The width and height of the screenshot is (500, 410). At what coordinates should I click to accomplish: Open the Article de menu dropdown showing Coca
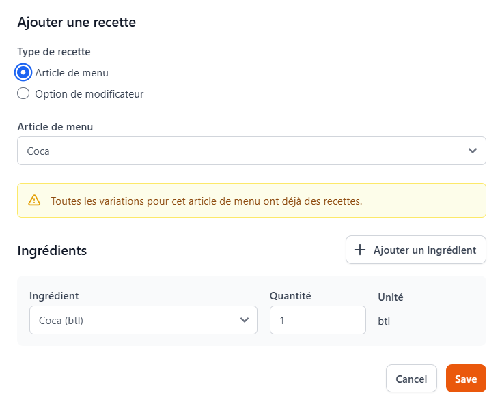click(x=251, y=151)
